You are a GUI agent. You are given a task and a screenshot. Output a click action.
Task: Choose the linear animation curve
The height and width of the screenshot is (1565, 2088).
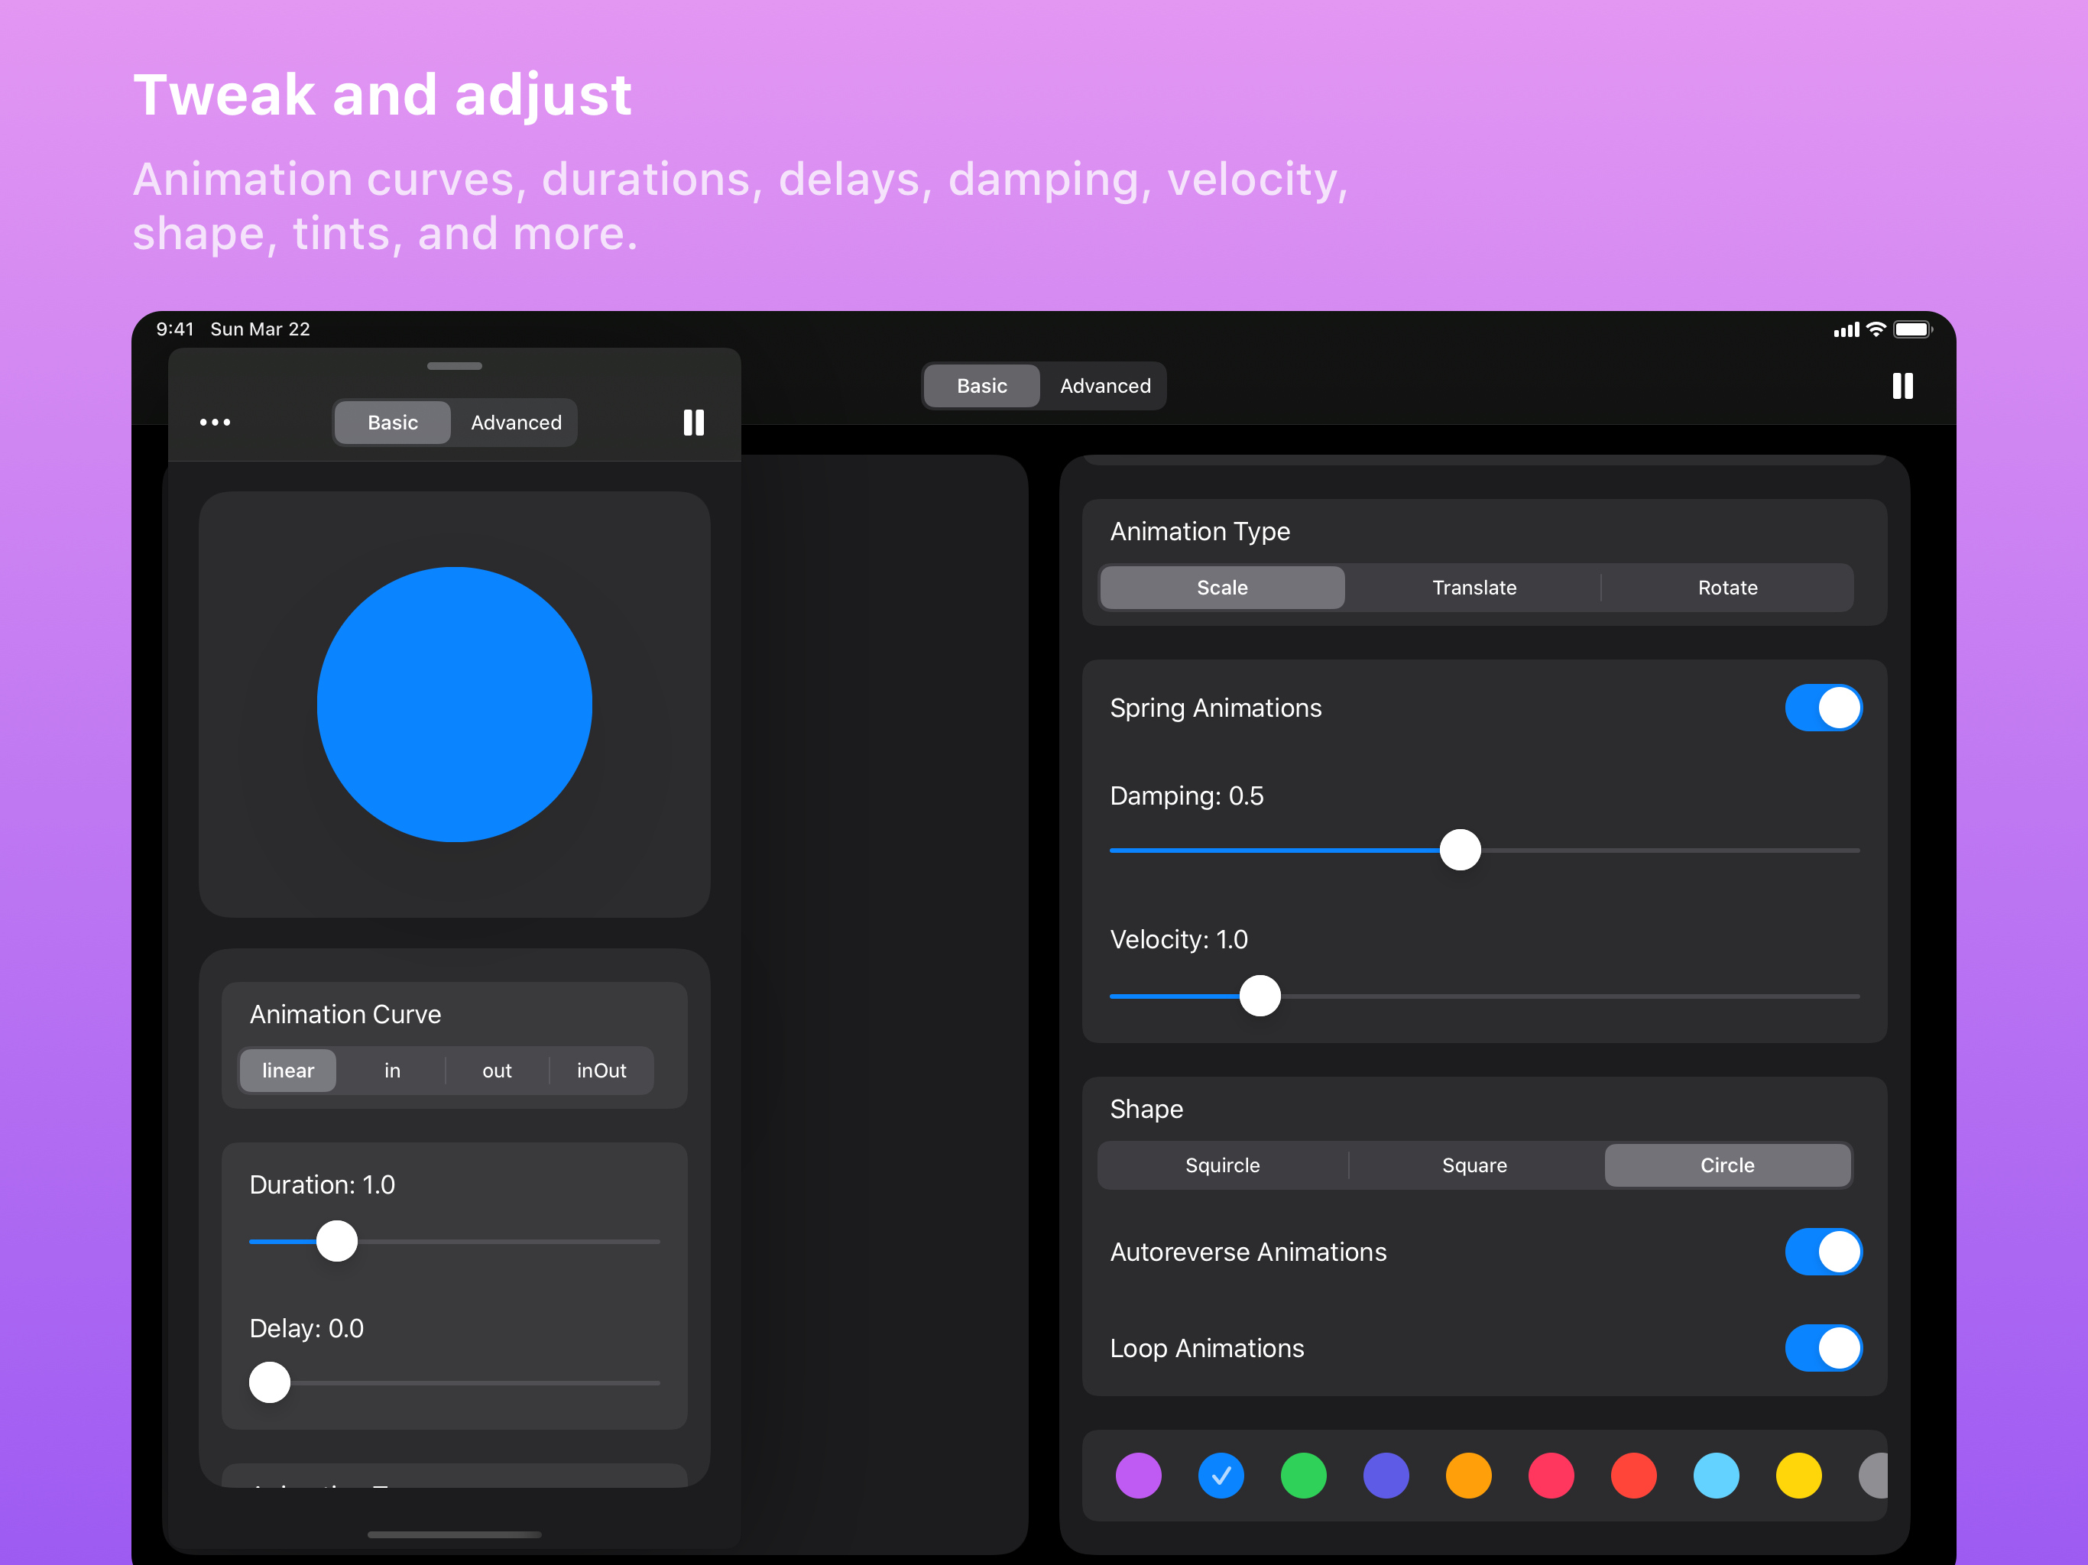pos(287,1071)
